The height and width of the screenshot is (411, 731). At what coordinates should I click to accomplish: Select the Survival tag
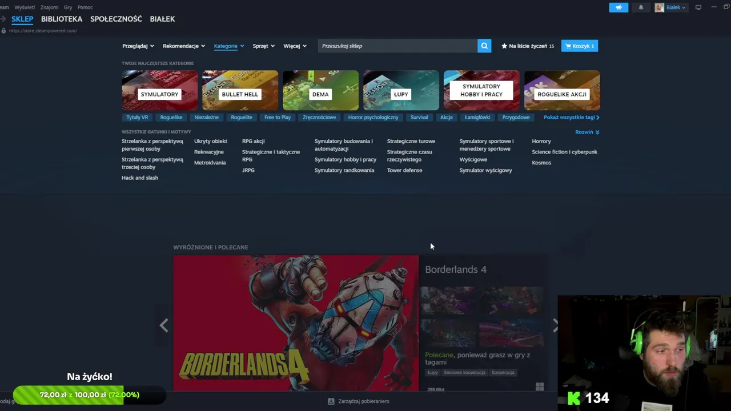[419, 117]
